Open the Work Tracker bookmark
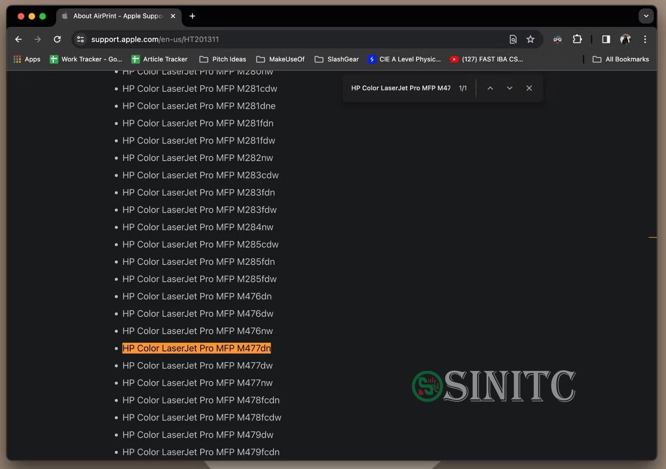 86,59
